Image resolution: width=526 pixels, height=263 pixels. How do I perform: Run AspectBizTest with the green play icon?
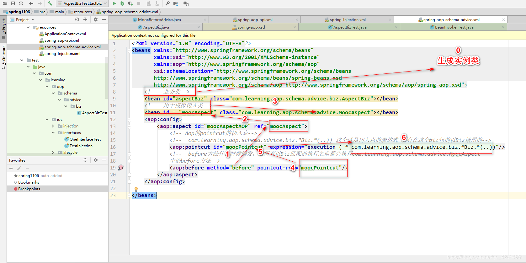click(x=114, y=3)
